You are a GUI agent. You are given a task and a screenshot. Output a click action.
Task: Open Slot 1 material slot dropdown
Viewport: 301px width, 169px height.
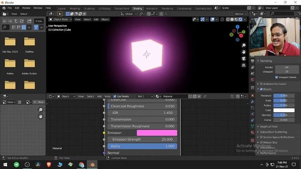(145, 96)
